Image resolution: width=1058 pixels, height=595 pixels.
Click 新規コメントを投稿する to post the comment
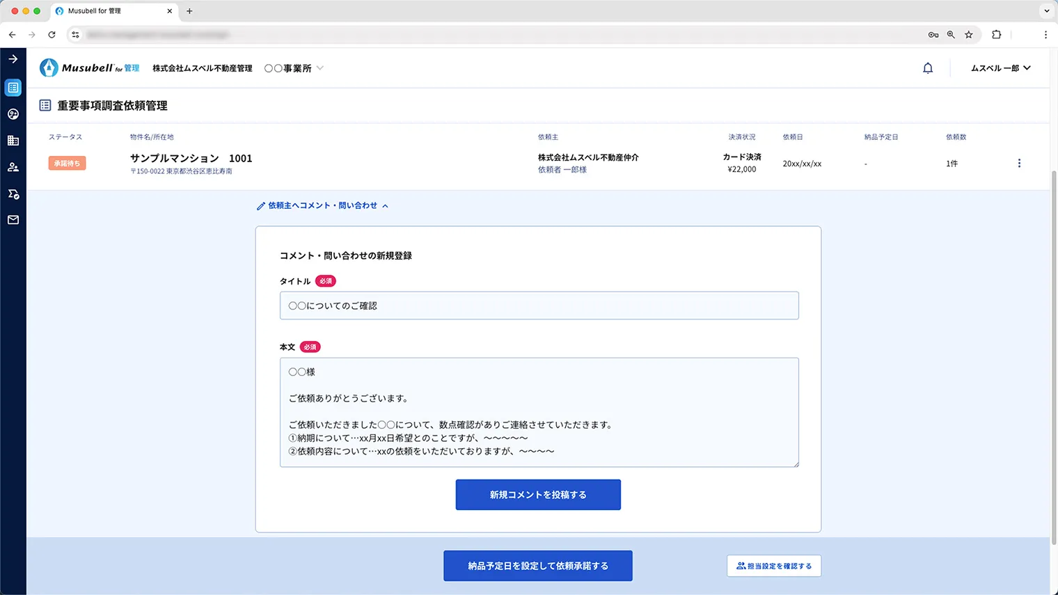point(537,494)
